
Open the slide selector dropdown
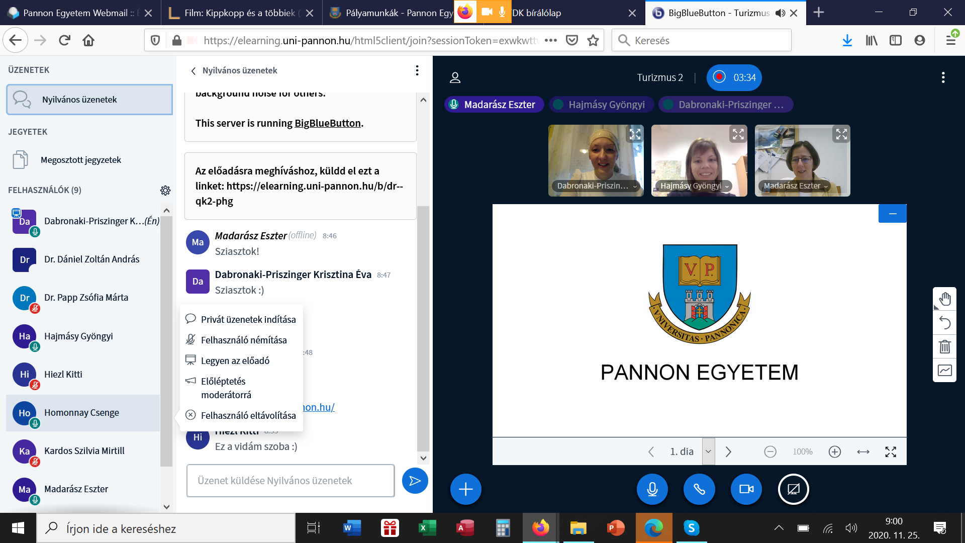click(708, 451)
